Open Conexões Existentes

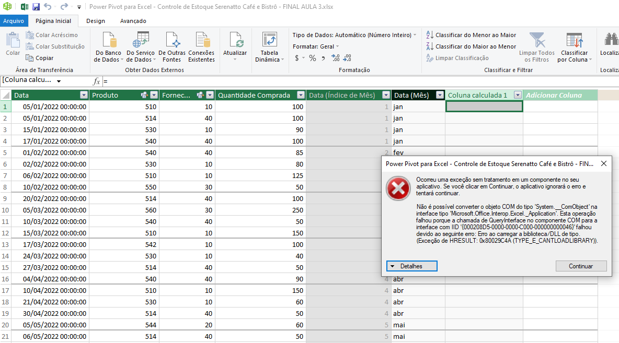201,47
